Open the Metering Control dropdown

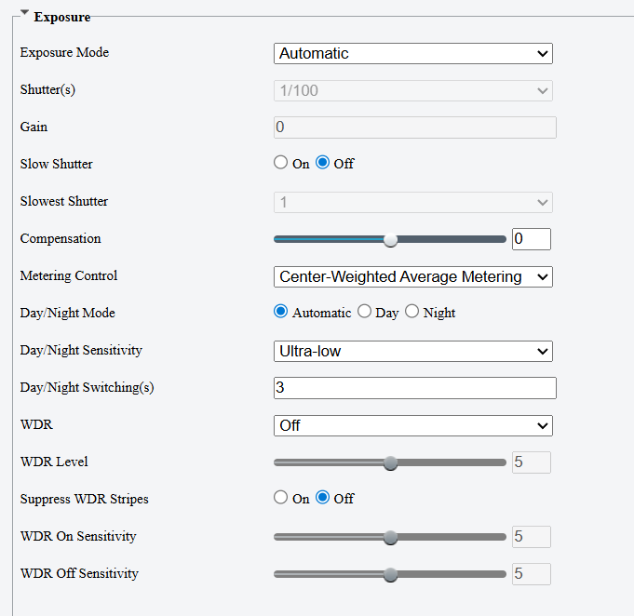[x=412, y=276]
